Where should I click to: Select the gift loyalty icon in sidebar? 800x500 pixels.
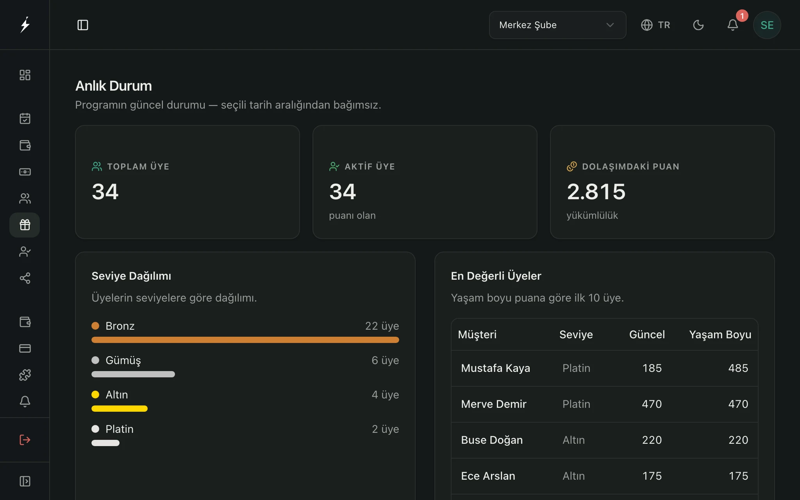pyautogui.click(x=25, y=225)
